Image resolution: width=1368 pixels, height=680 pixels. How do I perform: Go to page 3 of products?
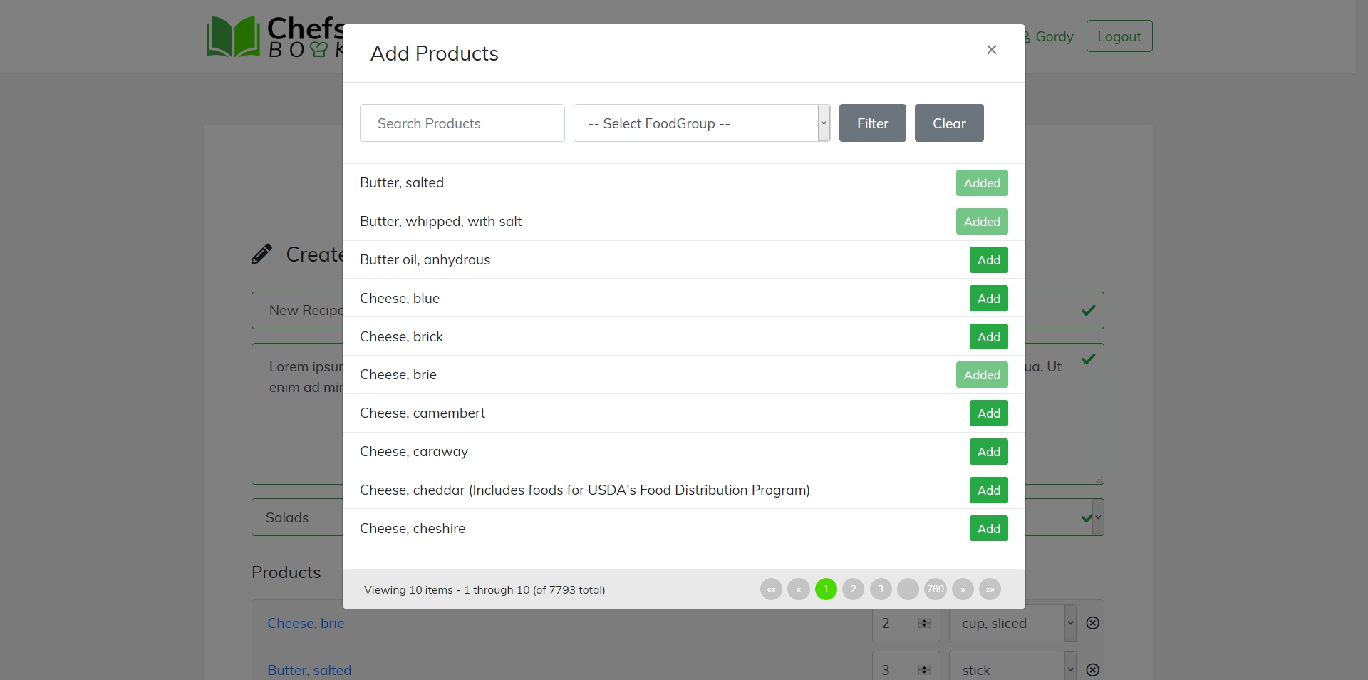(x=881, y=589)
